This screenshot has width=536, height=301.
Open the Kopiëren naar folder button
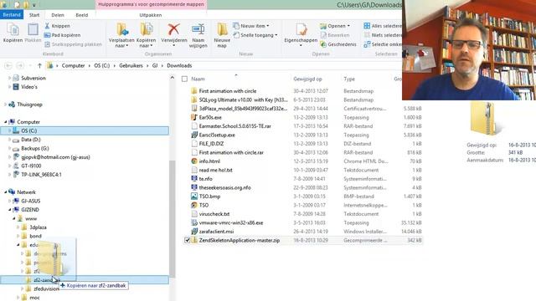click(x=146, y=35)
